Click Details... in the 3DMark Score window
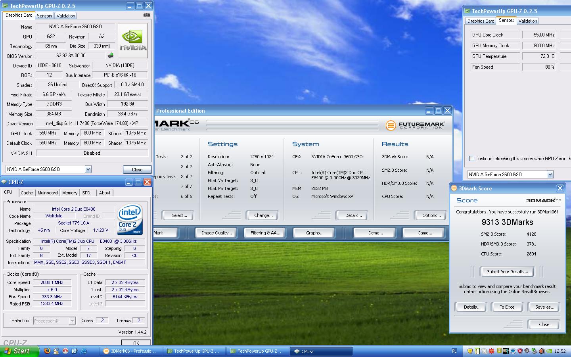 472,307
